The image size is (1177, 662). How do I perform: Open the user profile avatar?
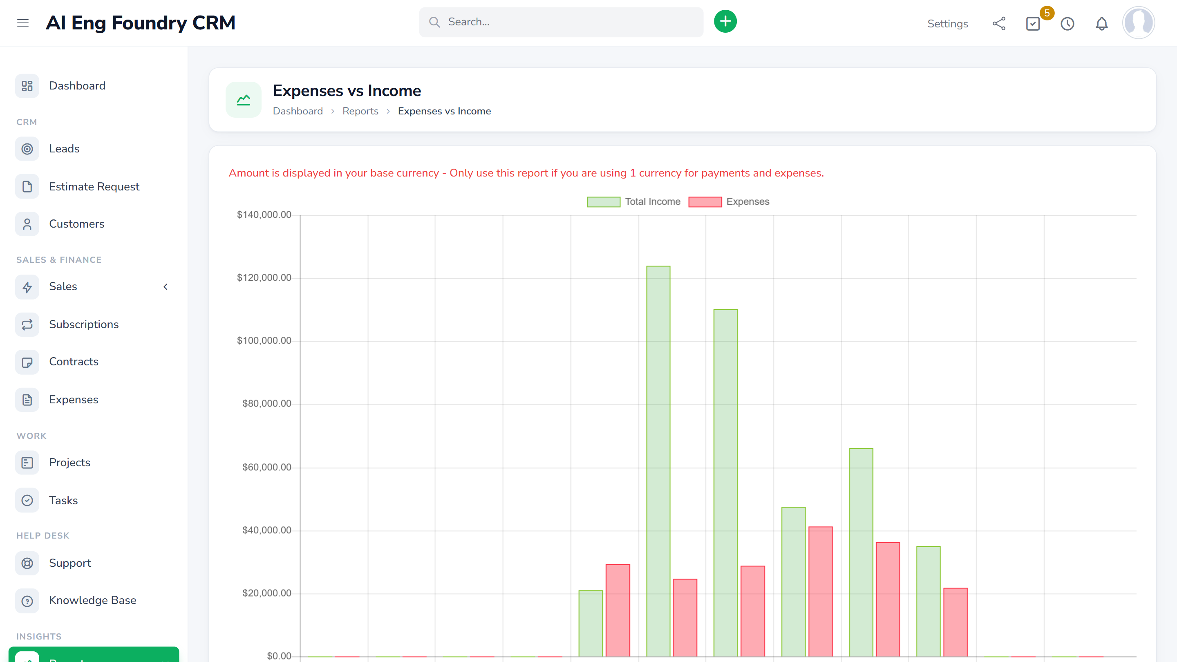pos(1138,22)
